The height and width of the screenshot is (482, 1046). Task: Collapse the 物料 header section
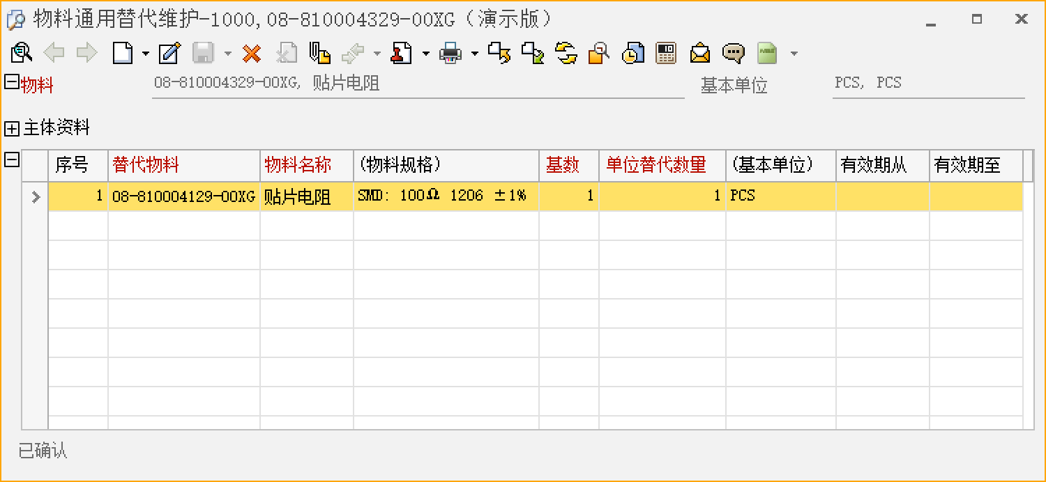(11, 81)
